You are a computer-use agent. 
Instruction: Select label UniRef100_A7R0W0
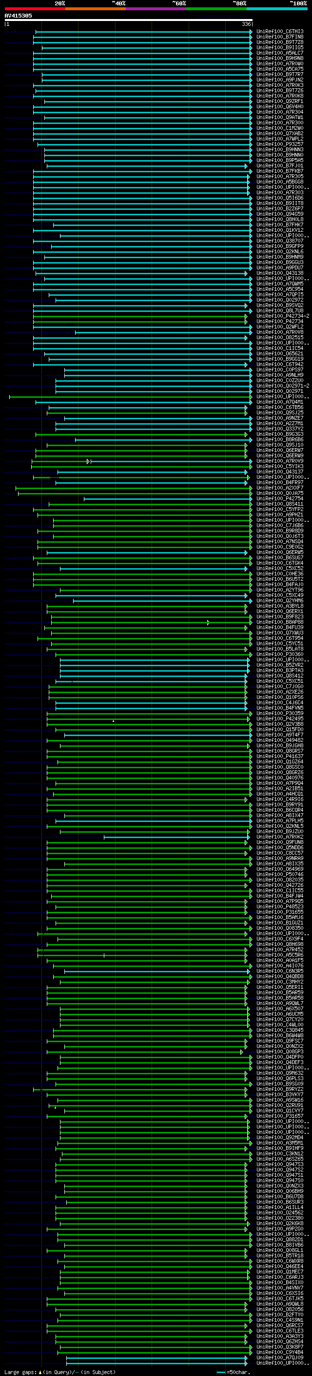280,63
